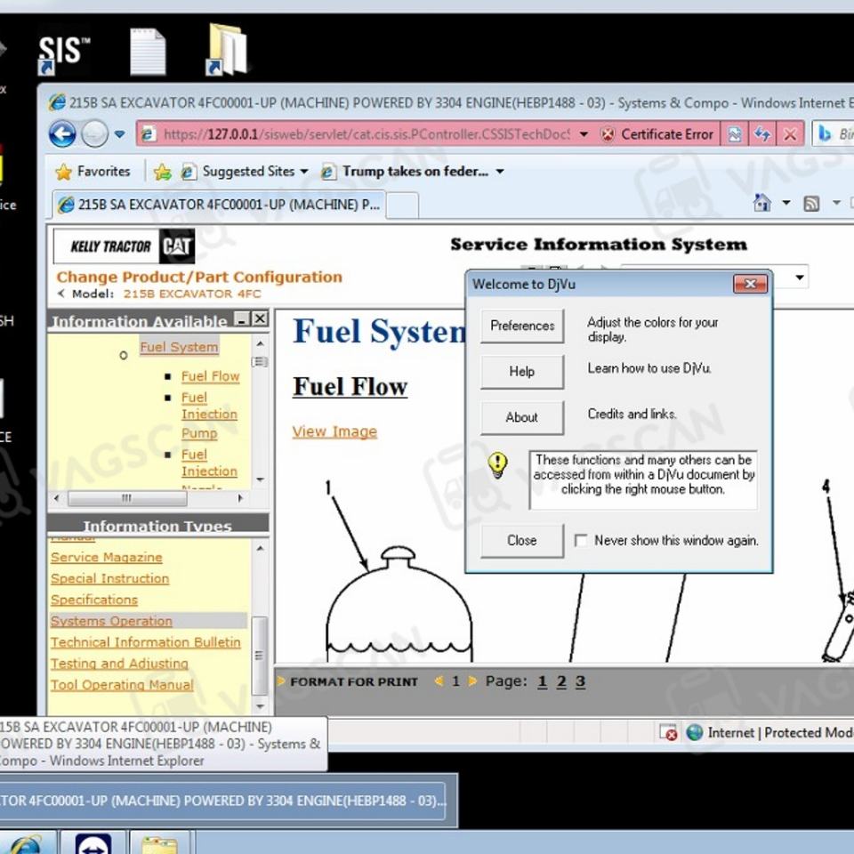Select Systems Operation information type
The width and height of the screenshot is (854, 854).
(x=112, y=621)
